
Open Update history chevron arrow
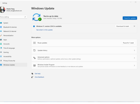(134, 50)
